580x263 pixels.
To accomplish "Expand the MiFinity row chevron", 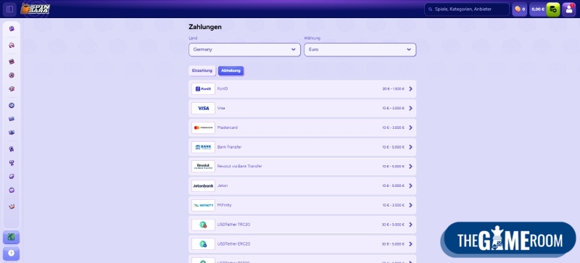I will [x=410, y=205].
